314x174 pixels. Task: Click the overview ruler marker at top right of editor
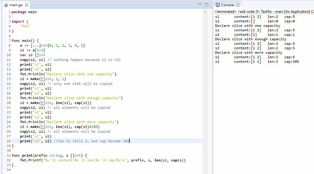(205, 12)
